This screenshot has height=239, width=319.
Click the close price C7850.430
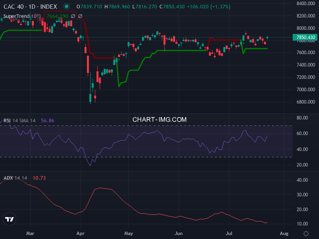pyautogui.click(x=172, y=7)
